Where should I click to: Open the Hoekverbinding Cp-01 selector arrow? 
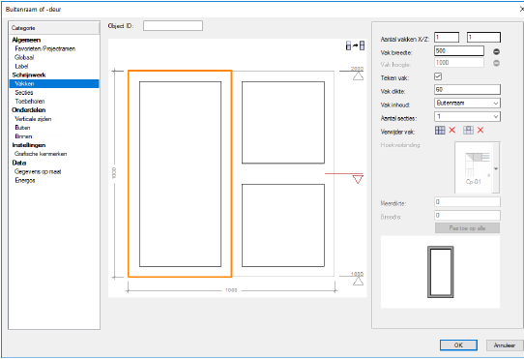click(496, 168)
